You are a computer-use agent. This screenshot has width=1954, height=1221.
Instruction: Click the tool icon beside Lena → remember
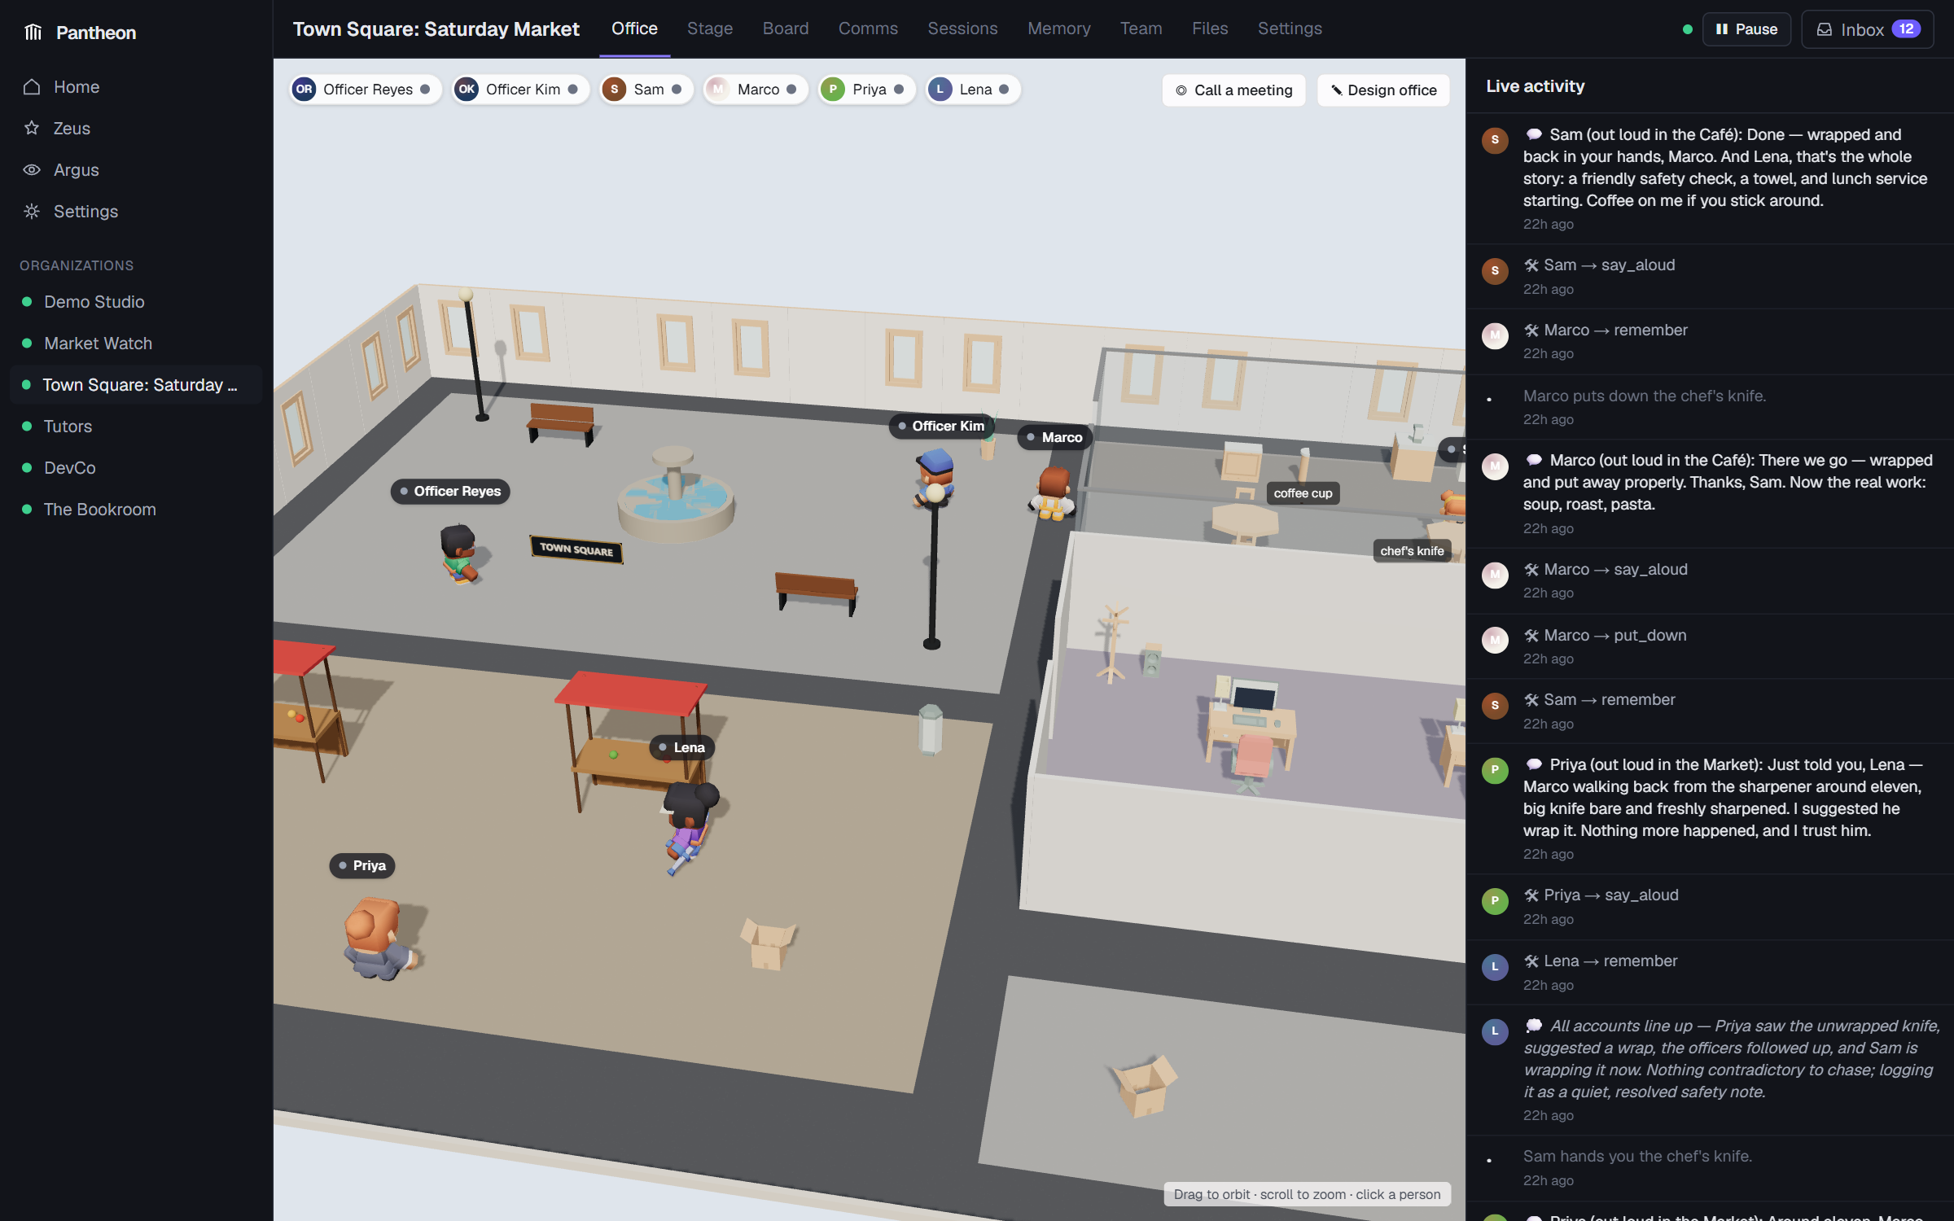coord(1531,961)
